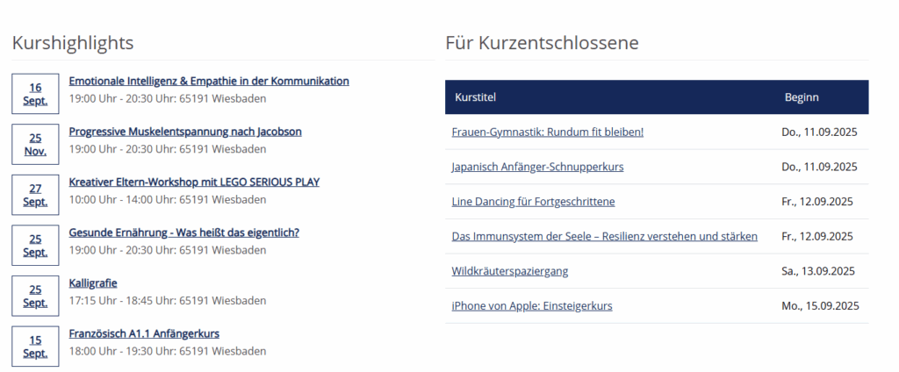Screen dimensions: 899x372
Task: Open Kreativer Eltern-Workshop mit LEGO SERIOUS PLAY
Action: (194, 182)
